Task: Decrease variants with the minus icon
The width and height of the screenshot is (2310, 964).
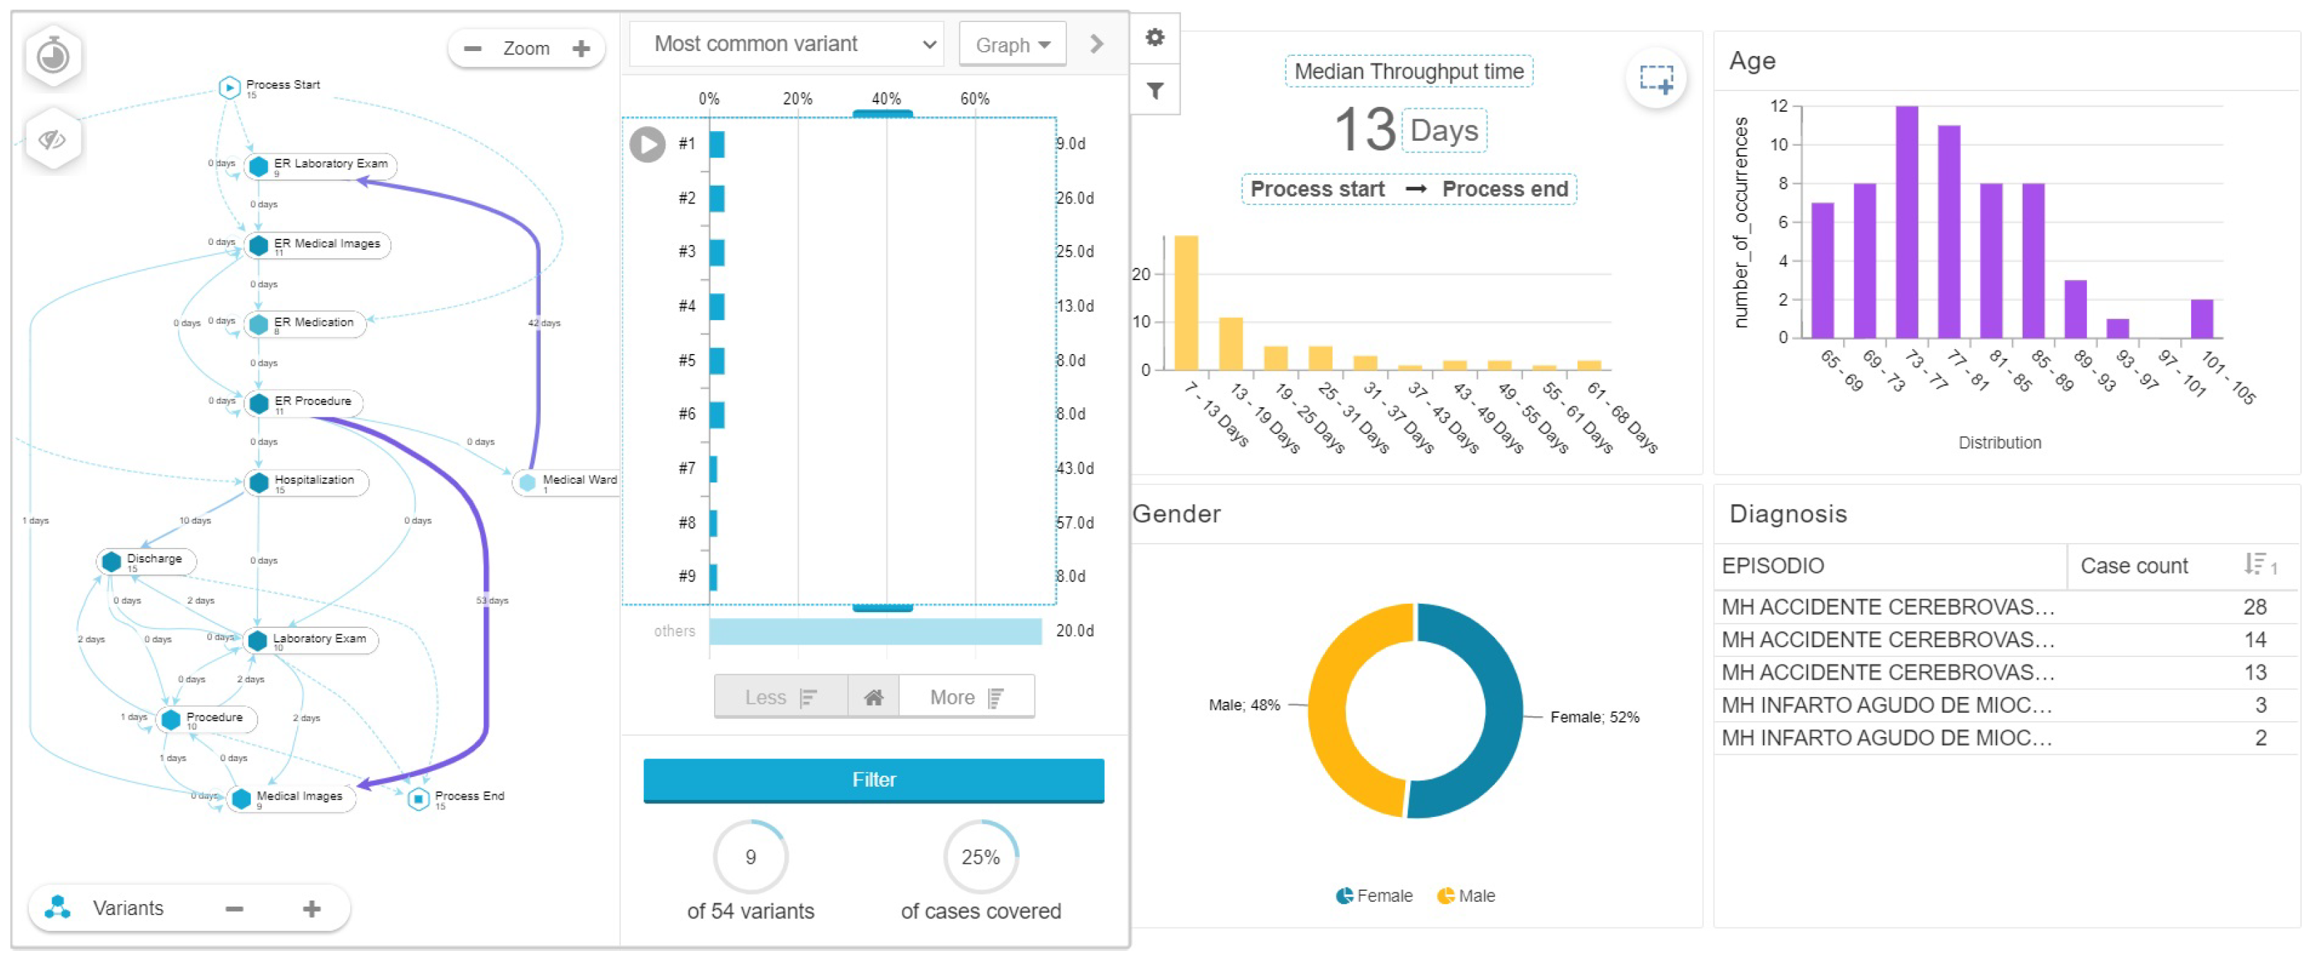Action: pyautogui.click(x=234, y=909)
